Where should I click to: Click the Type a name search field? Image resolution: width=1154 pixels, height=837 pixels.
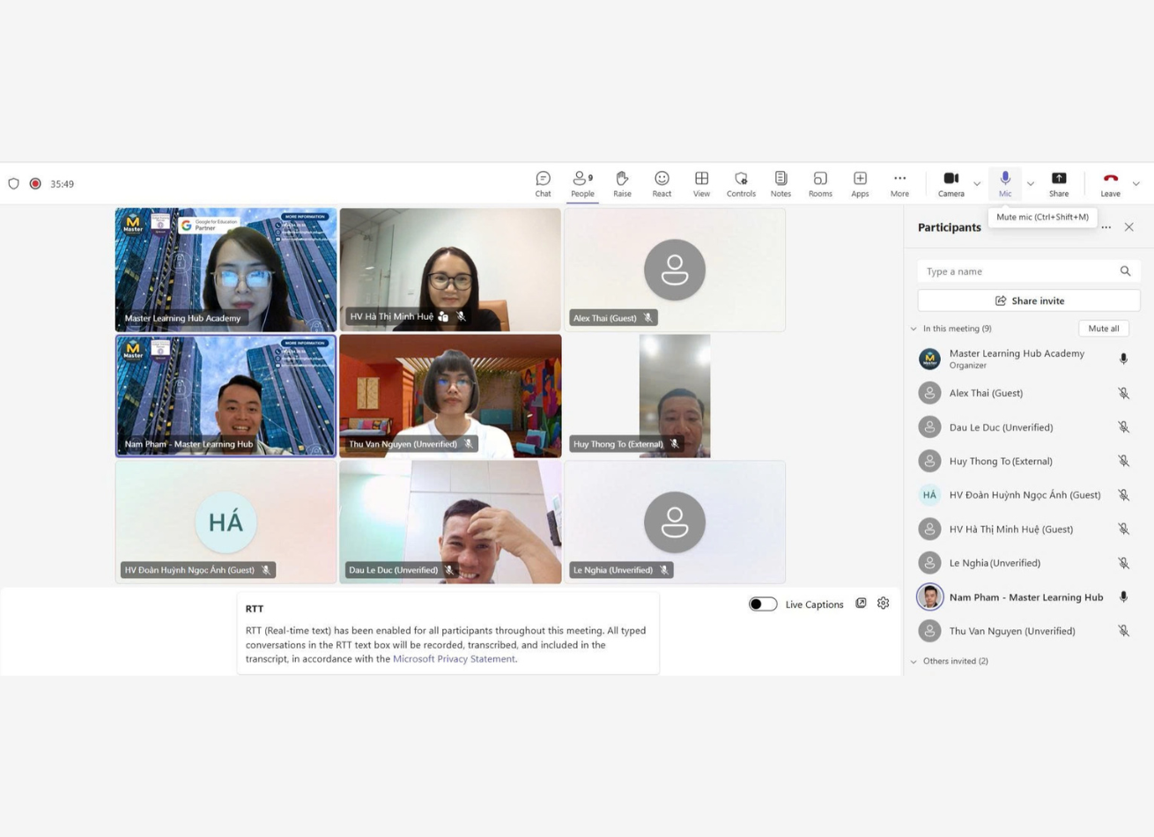point(1017,271)
